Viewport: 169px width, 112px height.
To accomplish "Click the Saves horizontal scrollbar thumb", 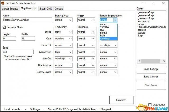I will 151,61.
